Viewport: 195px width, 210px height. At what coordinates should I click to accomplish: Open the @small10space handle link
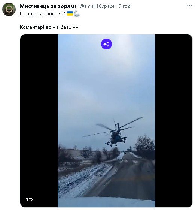(x=97, y=6)
